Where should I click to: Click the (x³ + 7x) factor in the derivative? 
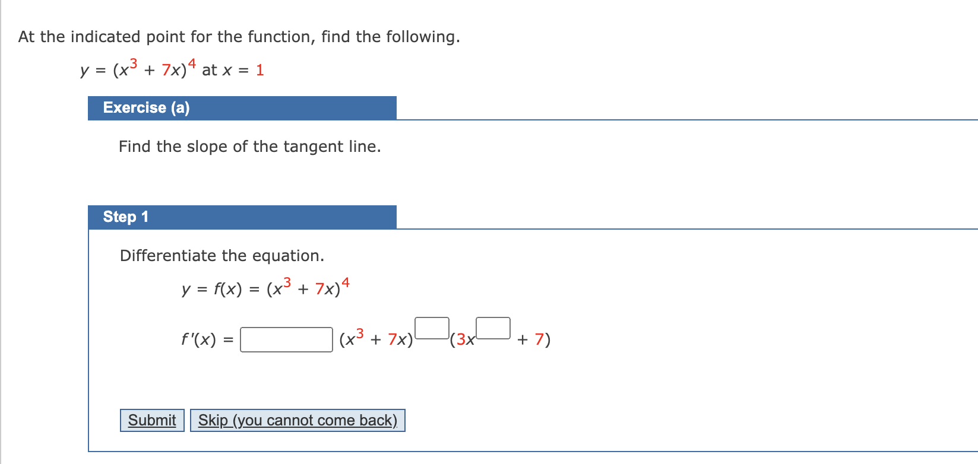[x=376, y=339]
